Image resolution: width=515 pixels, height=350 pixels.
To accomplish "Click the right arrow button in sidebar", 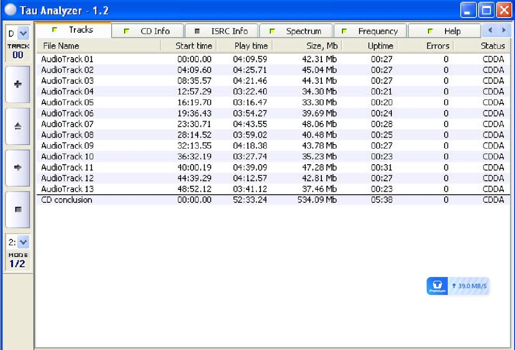I will pyautogui.click(x=18, y=168).
